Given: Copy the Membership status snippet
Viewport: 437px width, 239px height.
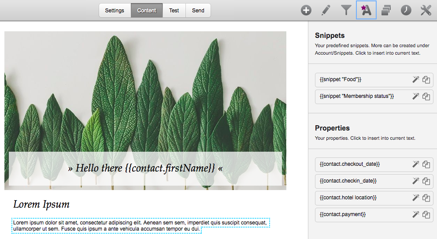Looking at the screenshot, I should [x=426, y=97].
